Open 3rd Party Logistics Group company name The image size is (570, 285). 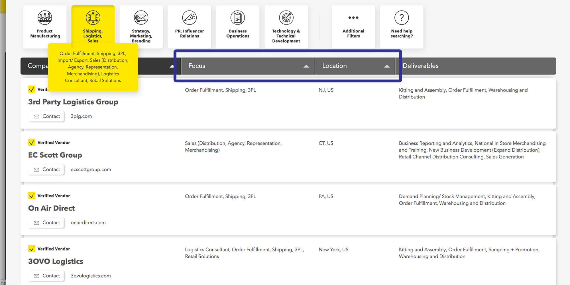click(73, 102)
